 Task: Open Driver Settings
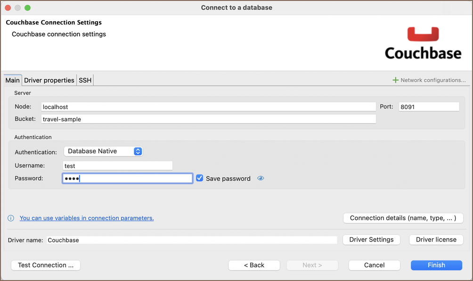pos(371,240)
